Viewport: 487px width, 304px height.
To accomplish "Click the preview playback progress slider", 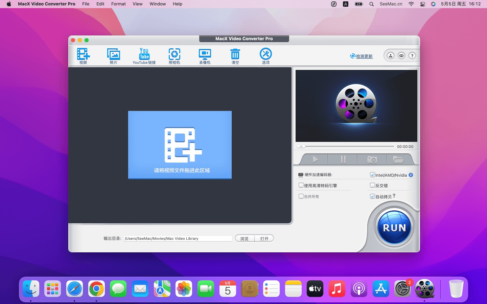I will pyautogui.click(x=345, y=147).
